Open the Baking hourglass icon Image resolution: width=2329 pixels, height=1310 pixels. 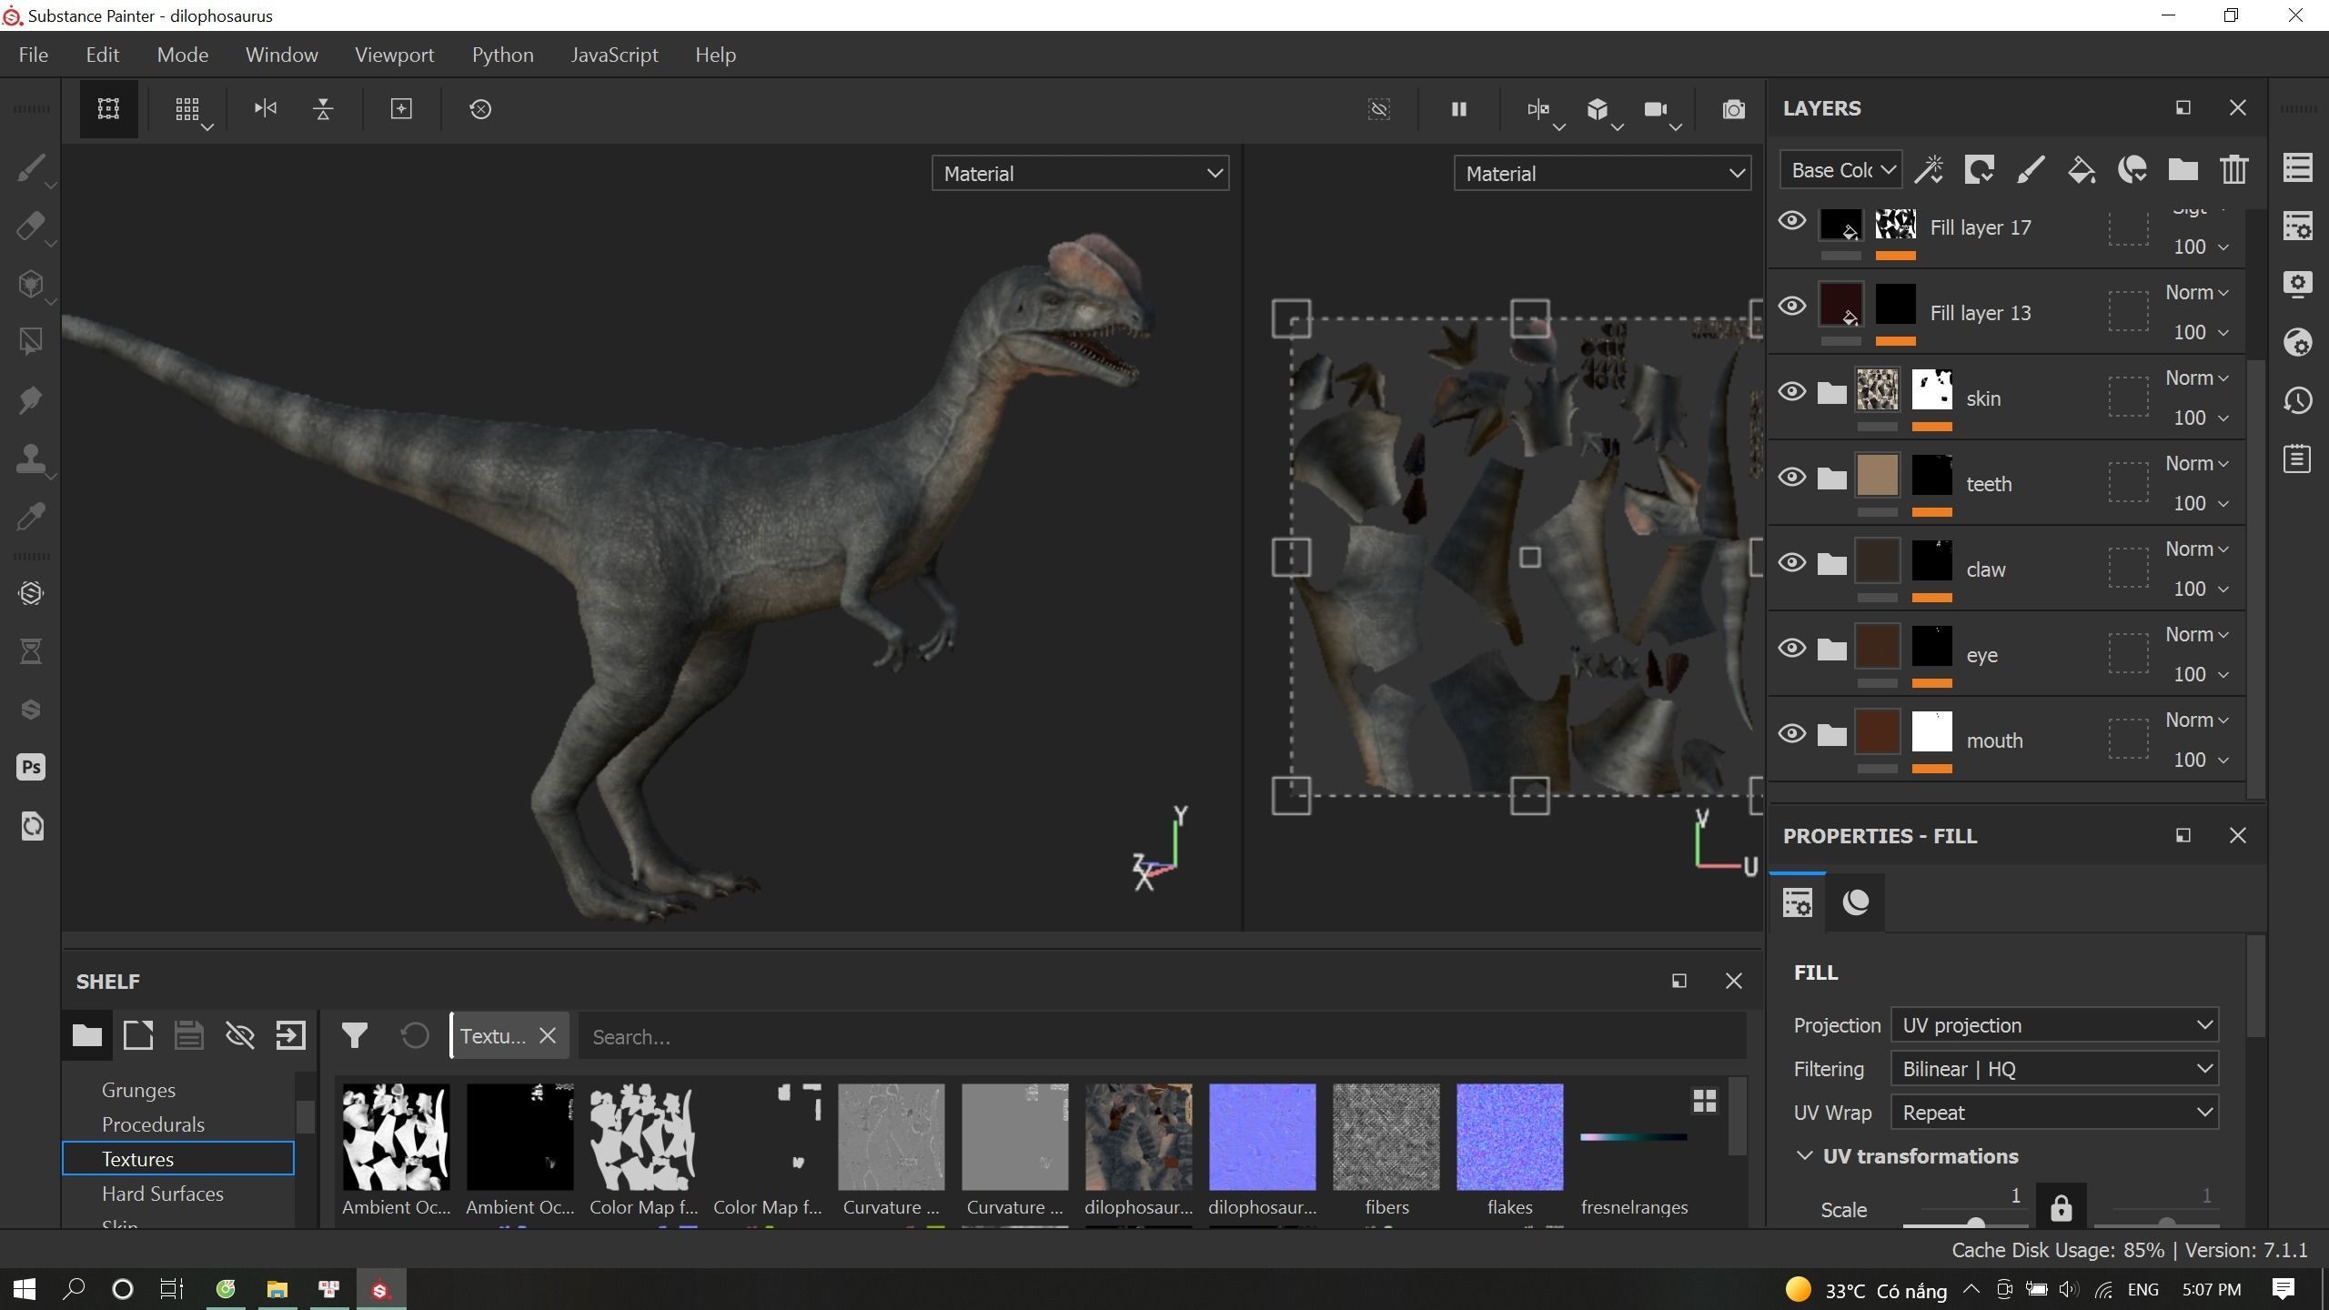coord(31,651)
